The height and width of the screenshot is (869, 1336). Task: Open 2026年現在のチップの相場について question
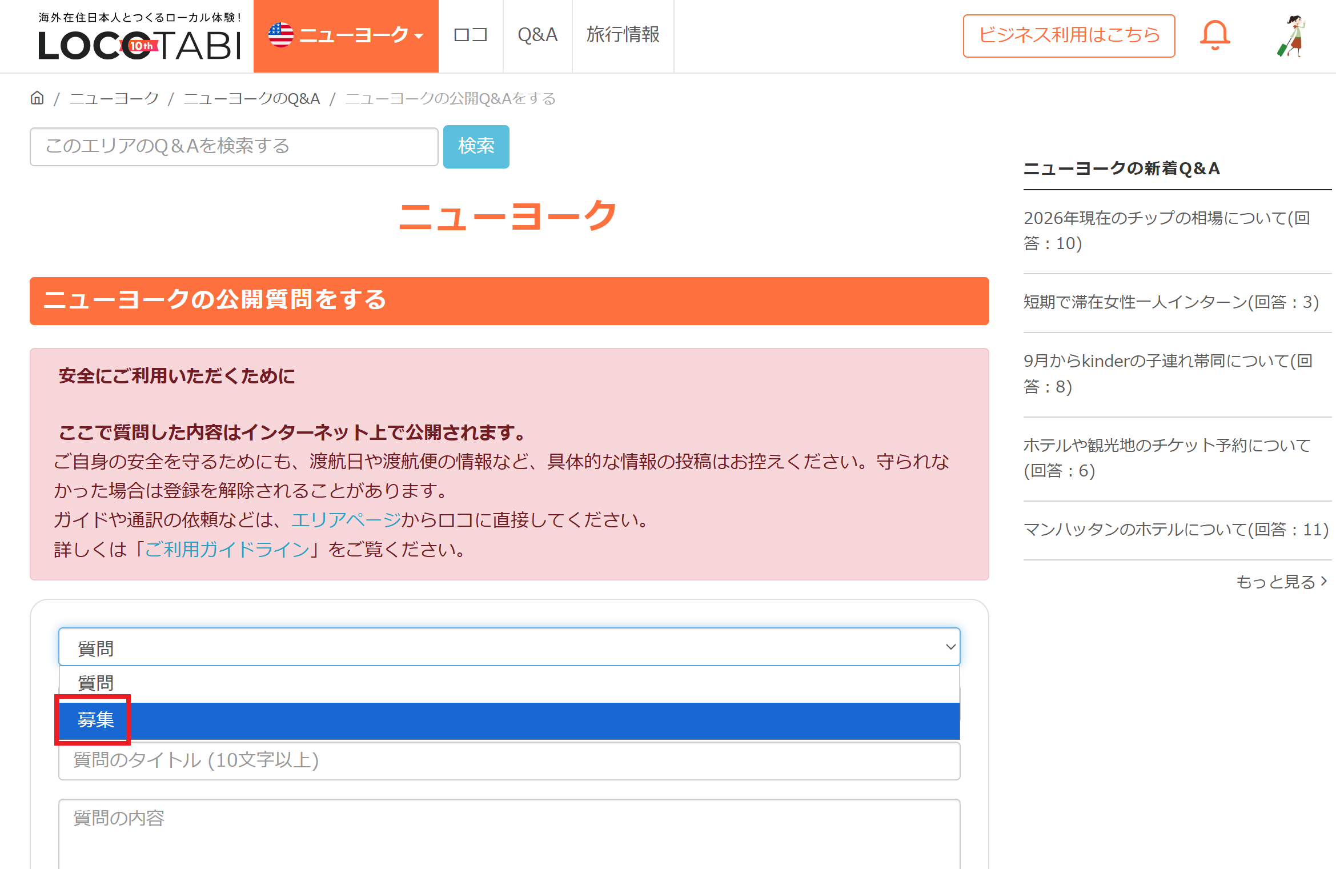[x=1167, y=231]
